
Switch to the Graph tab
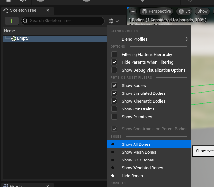(x=27, y=185)
